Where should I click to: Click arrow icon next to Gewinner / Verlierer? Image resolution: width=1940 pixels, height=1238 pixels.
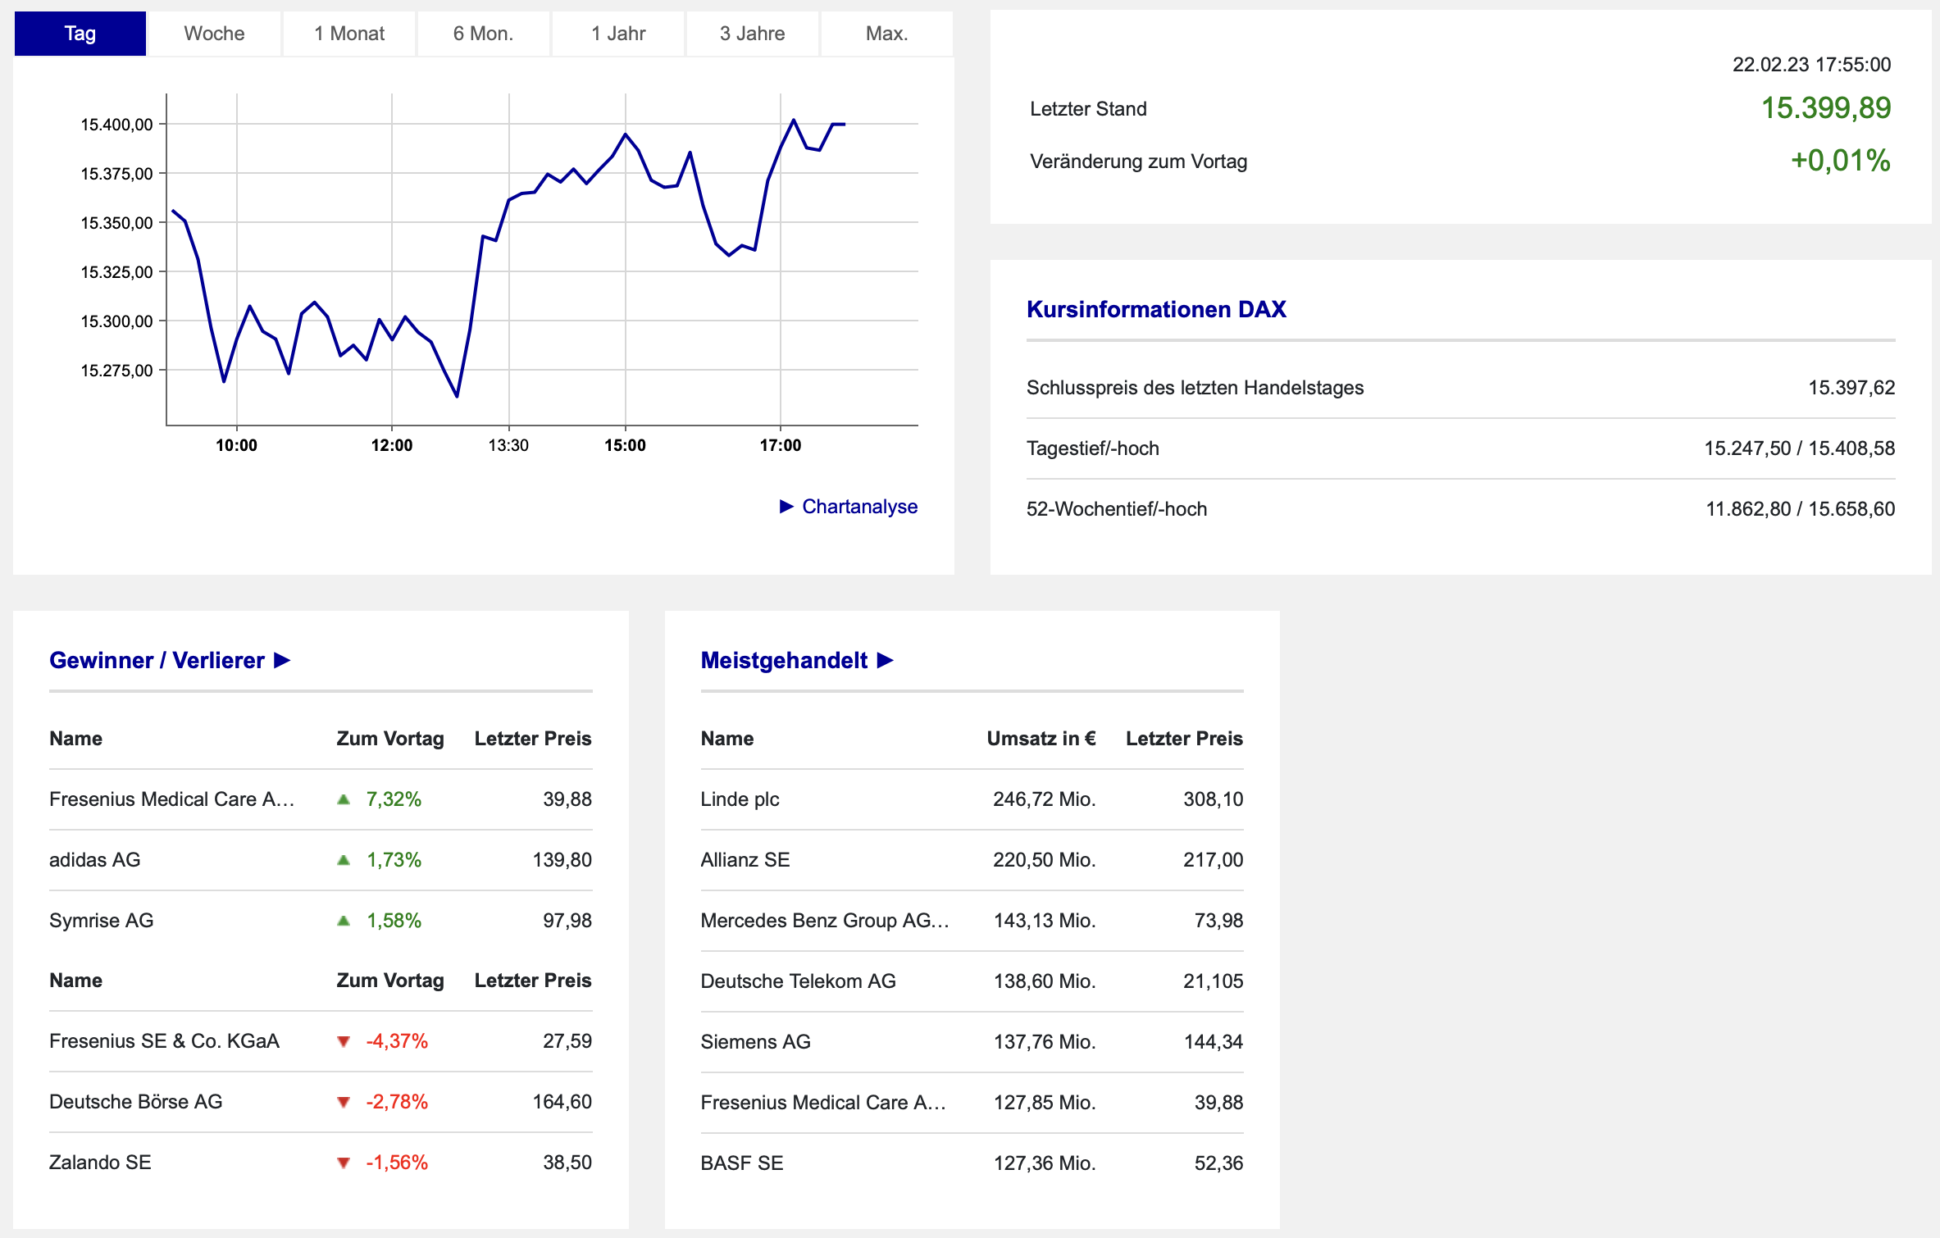click(x=282, y=660)
